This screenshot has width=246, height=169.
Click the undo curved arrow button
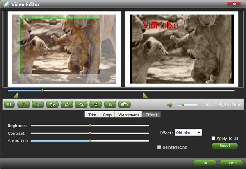click(x=124, y=104)
